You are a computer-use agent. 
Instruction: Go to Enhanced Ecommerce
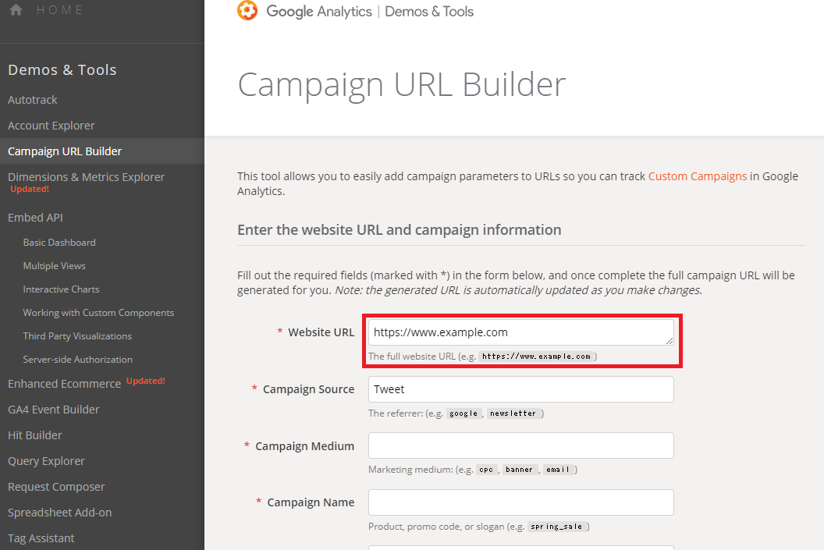point(64,384)
